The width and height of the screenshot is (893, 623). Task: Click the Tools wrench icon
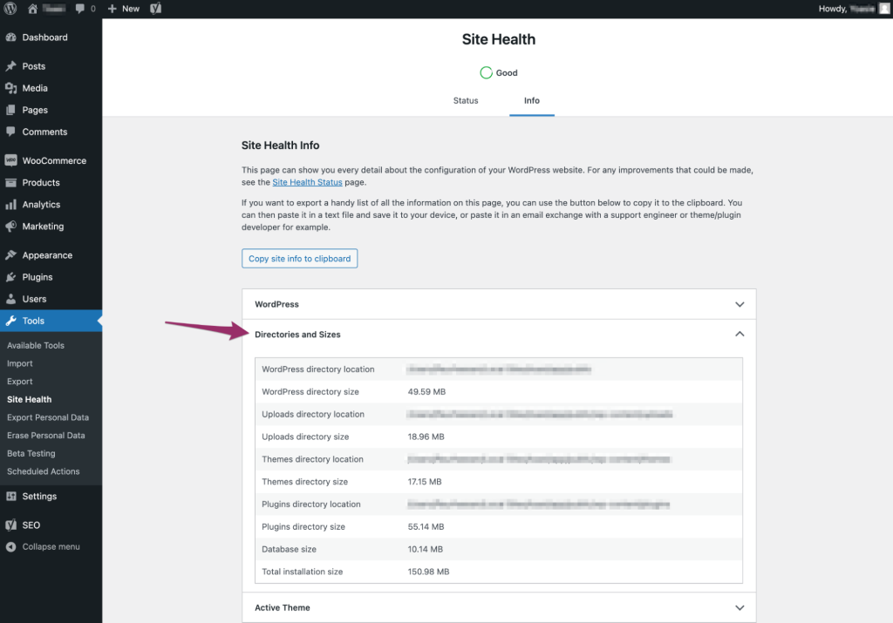(10, 321)
